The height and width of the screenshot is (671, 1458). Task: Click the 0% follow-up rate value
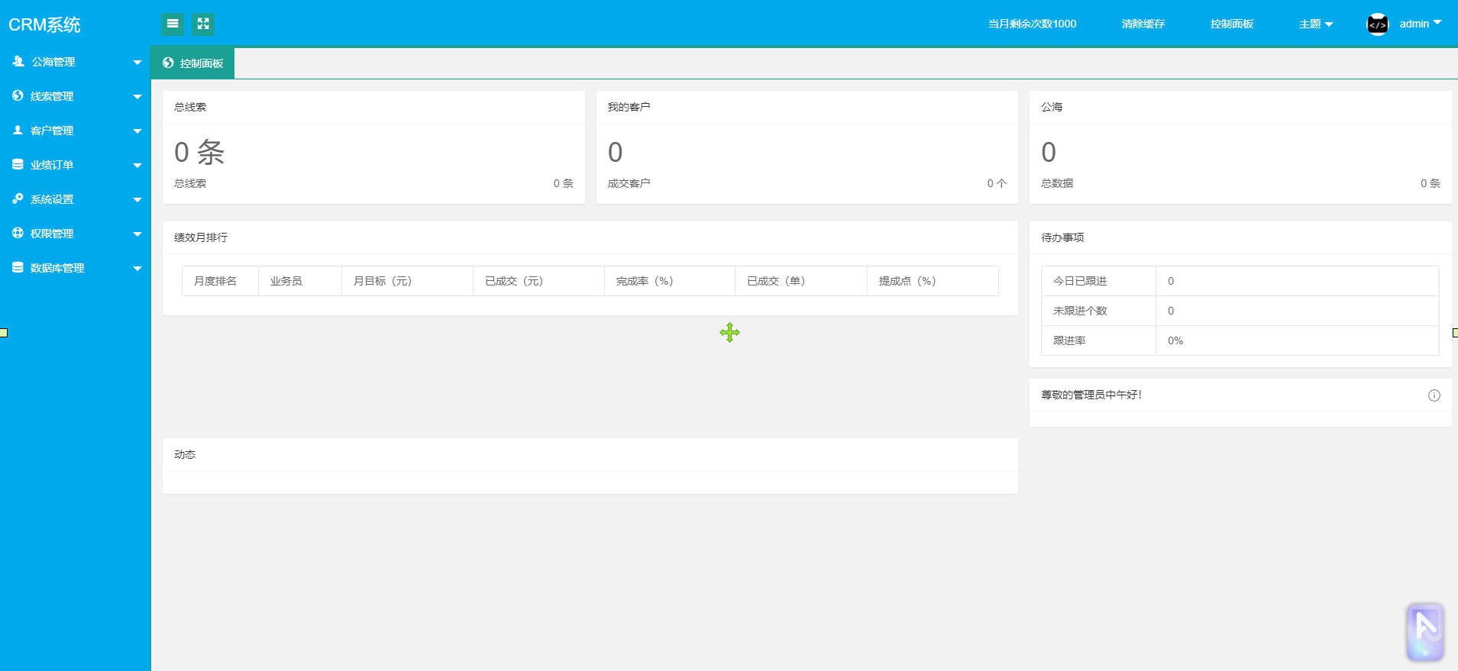[x=1175, y=340]
